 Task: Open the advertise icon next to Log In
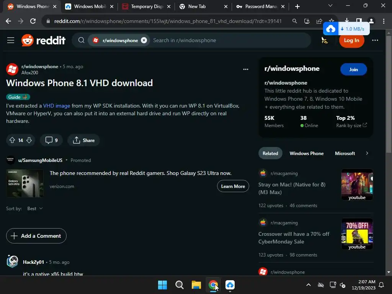pos(325,40)
